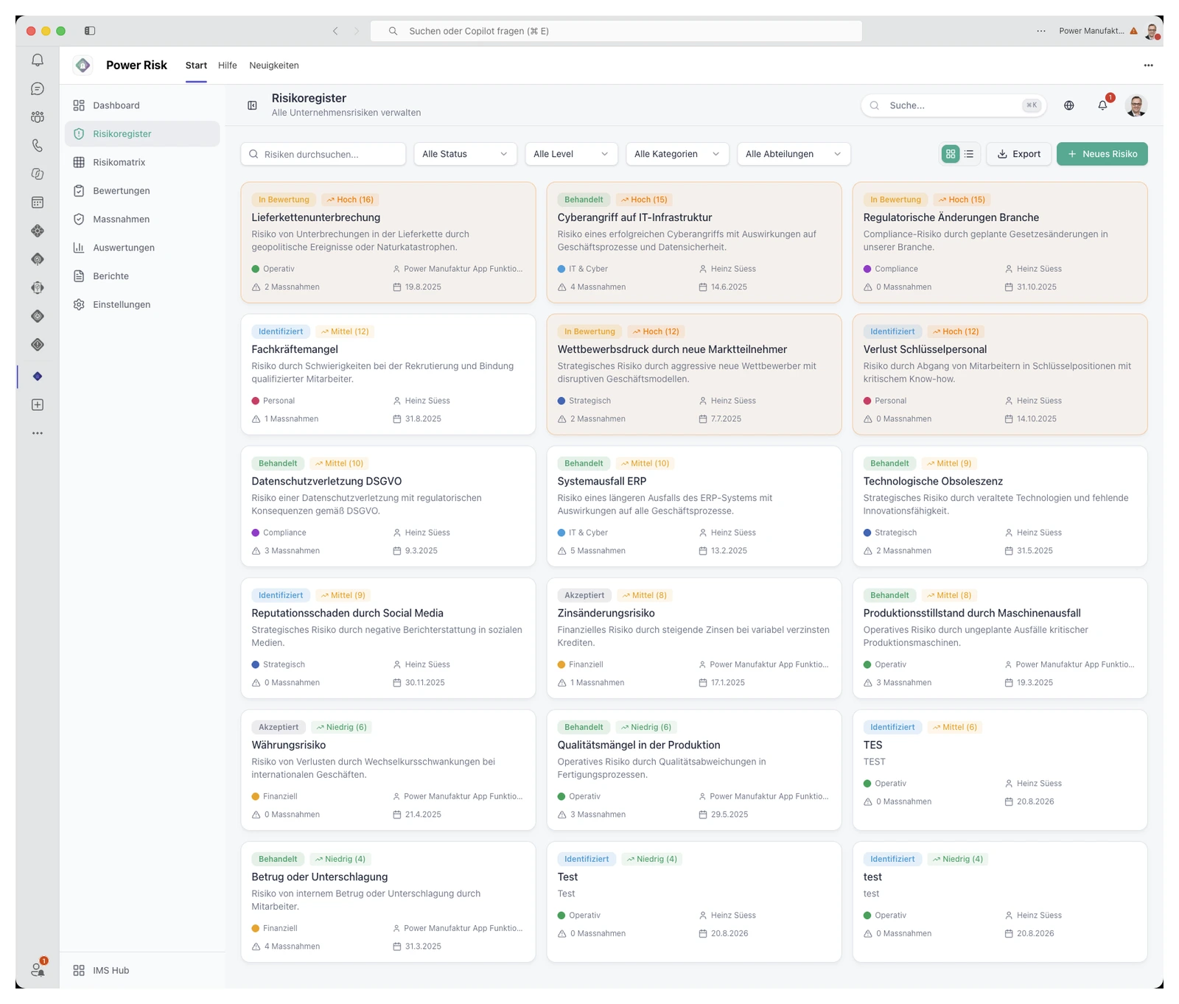Image resolution: width=1179 pixels, height=1004 pixels.
Task: Expand the Alle Status dropdown
Action: [465, 154]
